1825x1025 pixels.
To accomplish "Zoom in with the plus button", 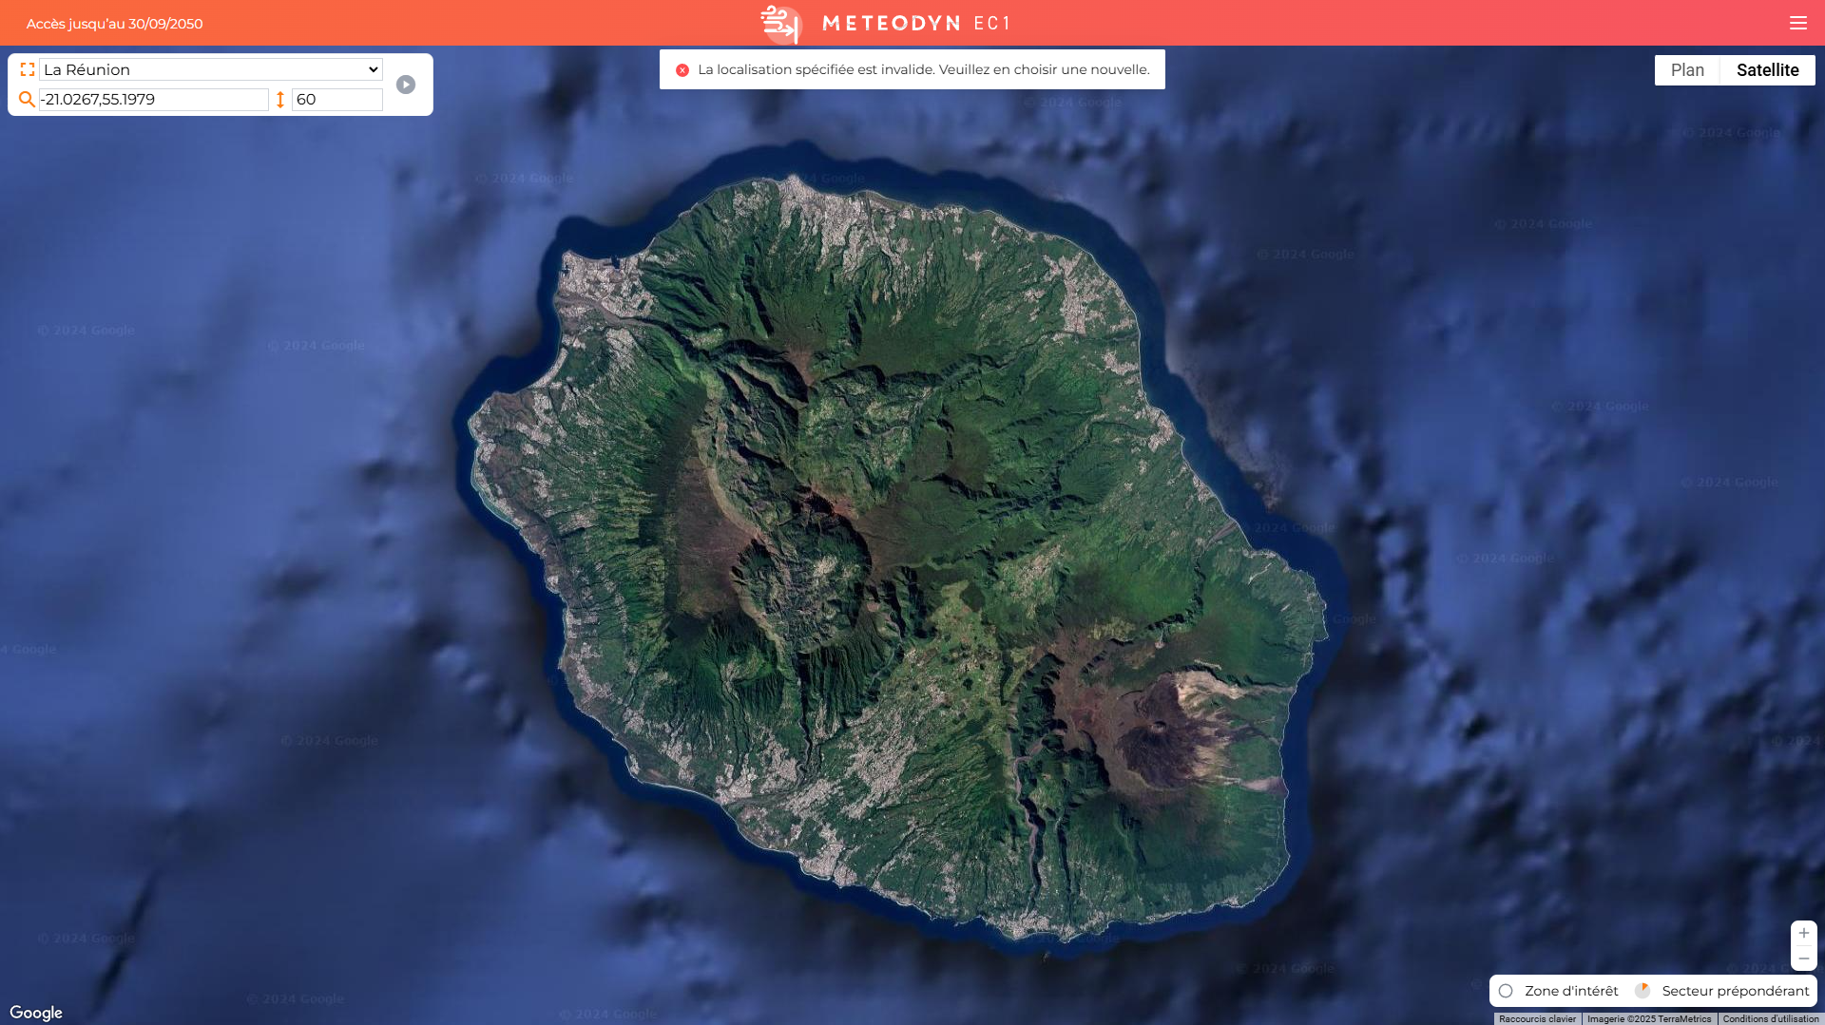I will click(x=1803, y=933).
